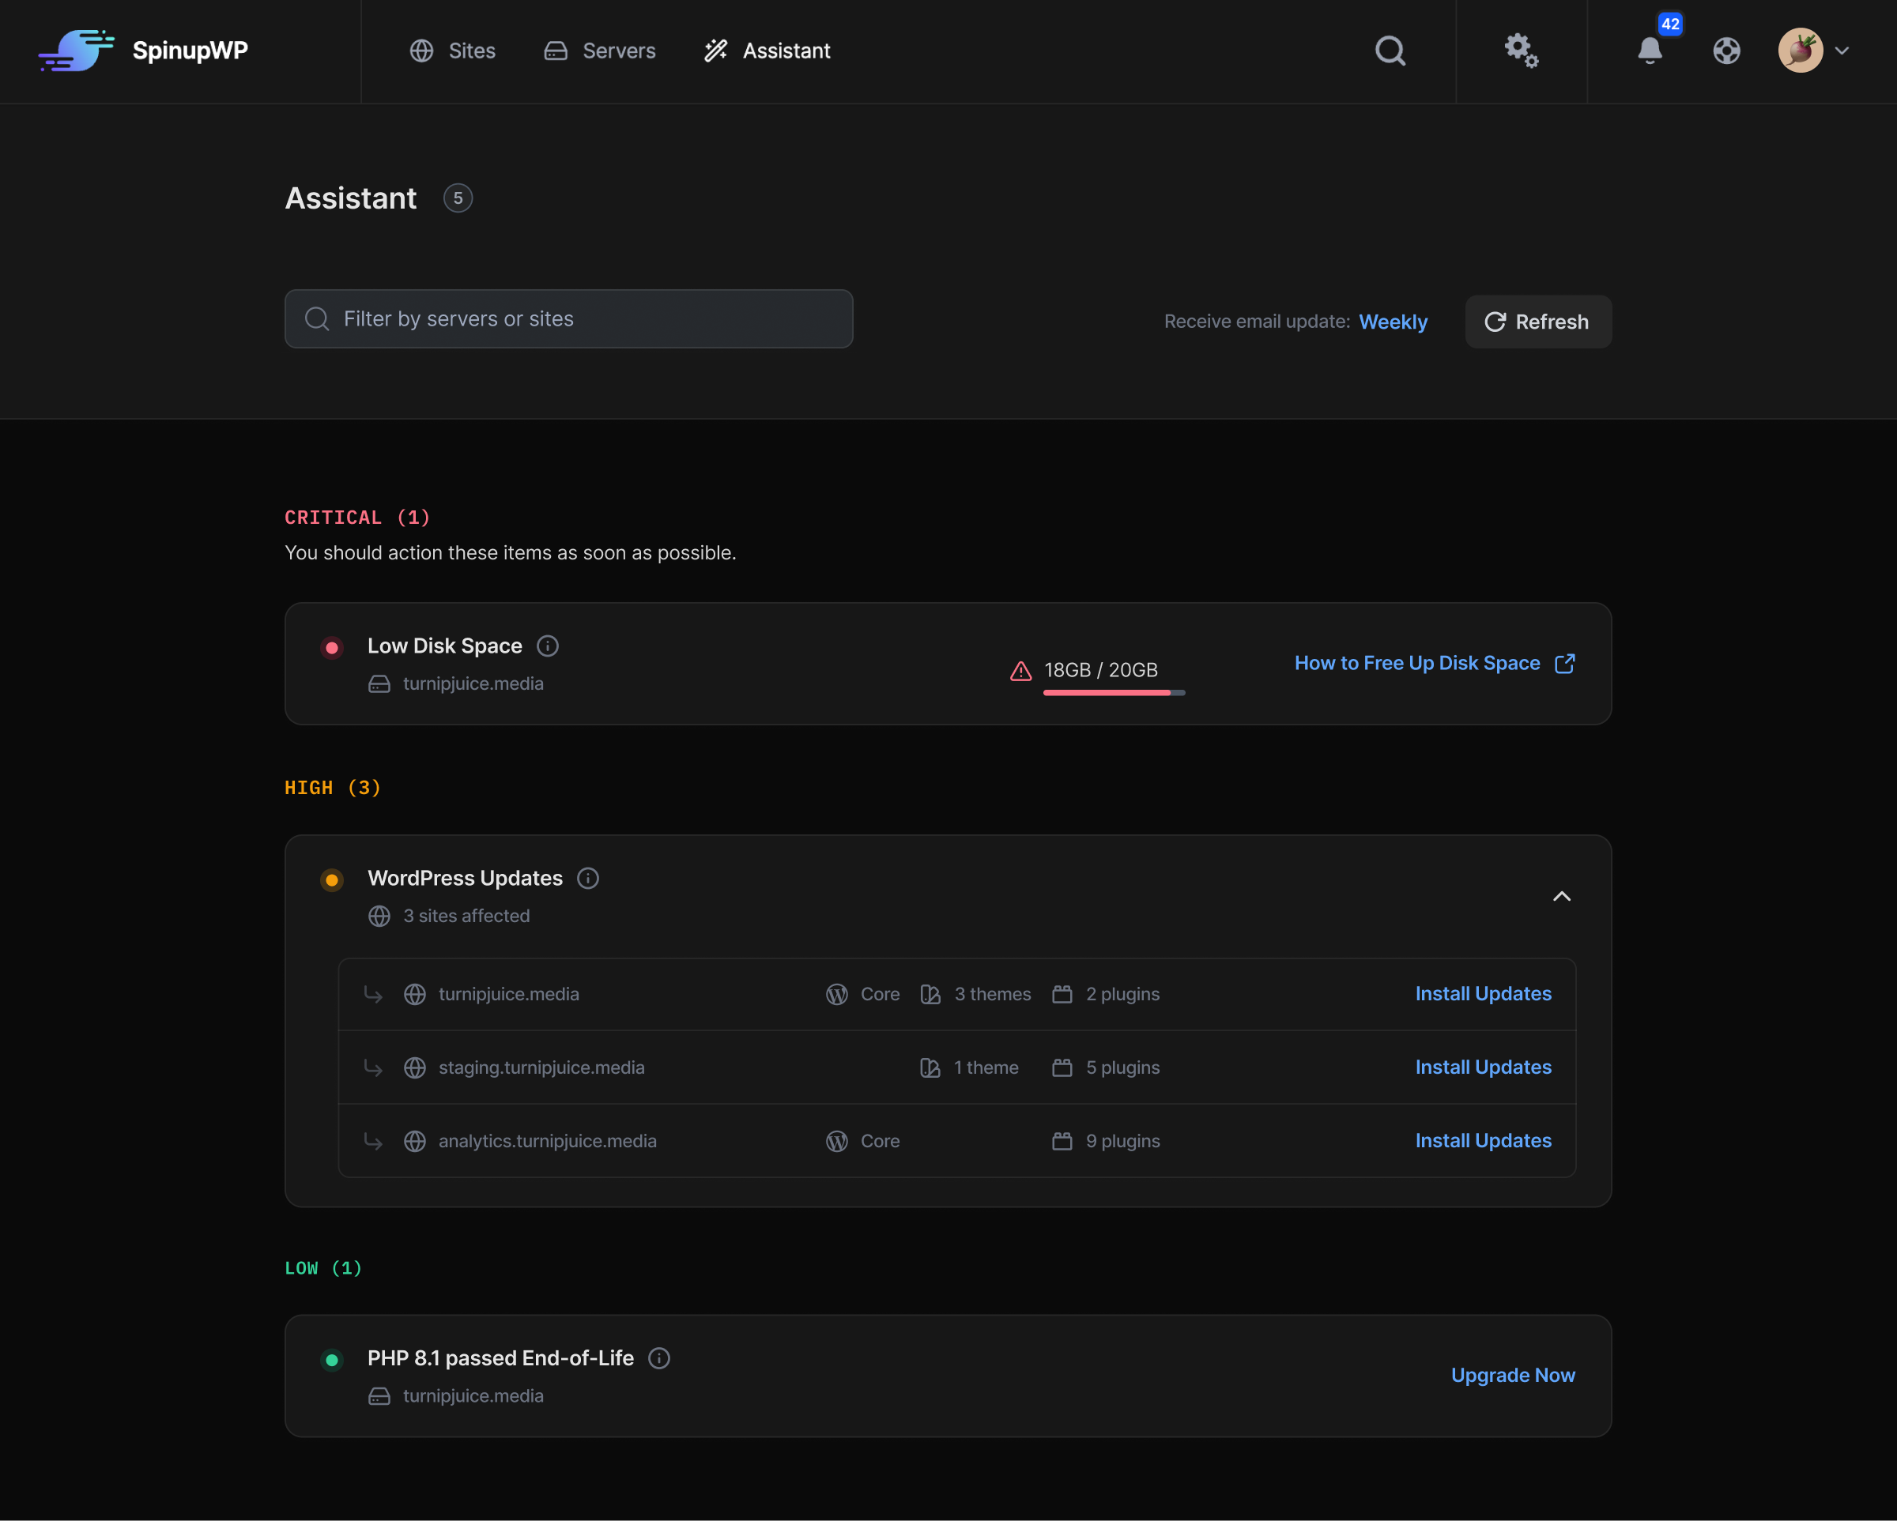
Task: Open How to Free Up Disk Space
Action: tap(1416, 663)
